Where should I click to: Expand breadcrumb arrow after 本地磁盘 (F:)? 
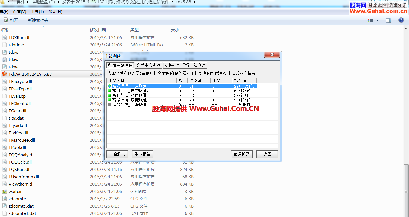tap(59, 2)
